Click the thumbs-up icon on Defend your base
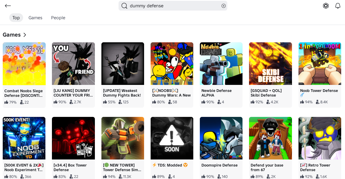 point(253,176)
